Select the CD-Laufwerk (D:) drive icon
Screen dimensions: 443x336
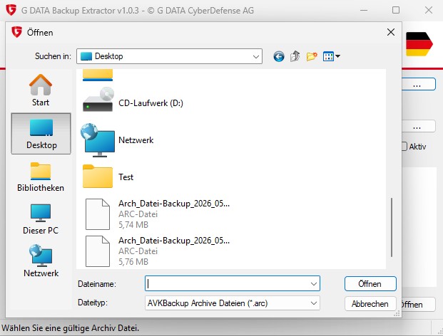(x=98, y=100)
